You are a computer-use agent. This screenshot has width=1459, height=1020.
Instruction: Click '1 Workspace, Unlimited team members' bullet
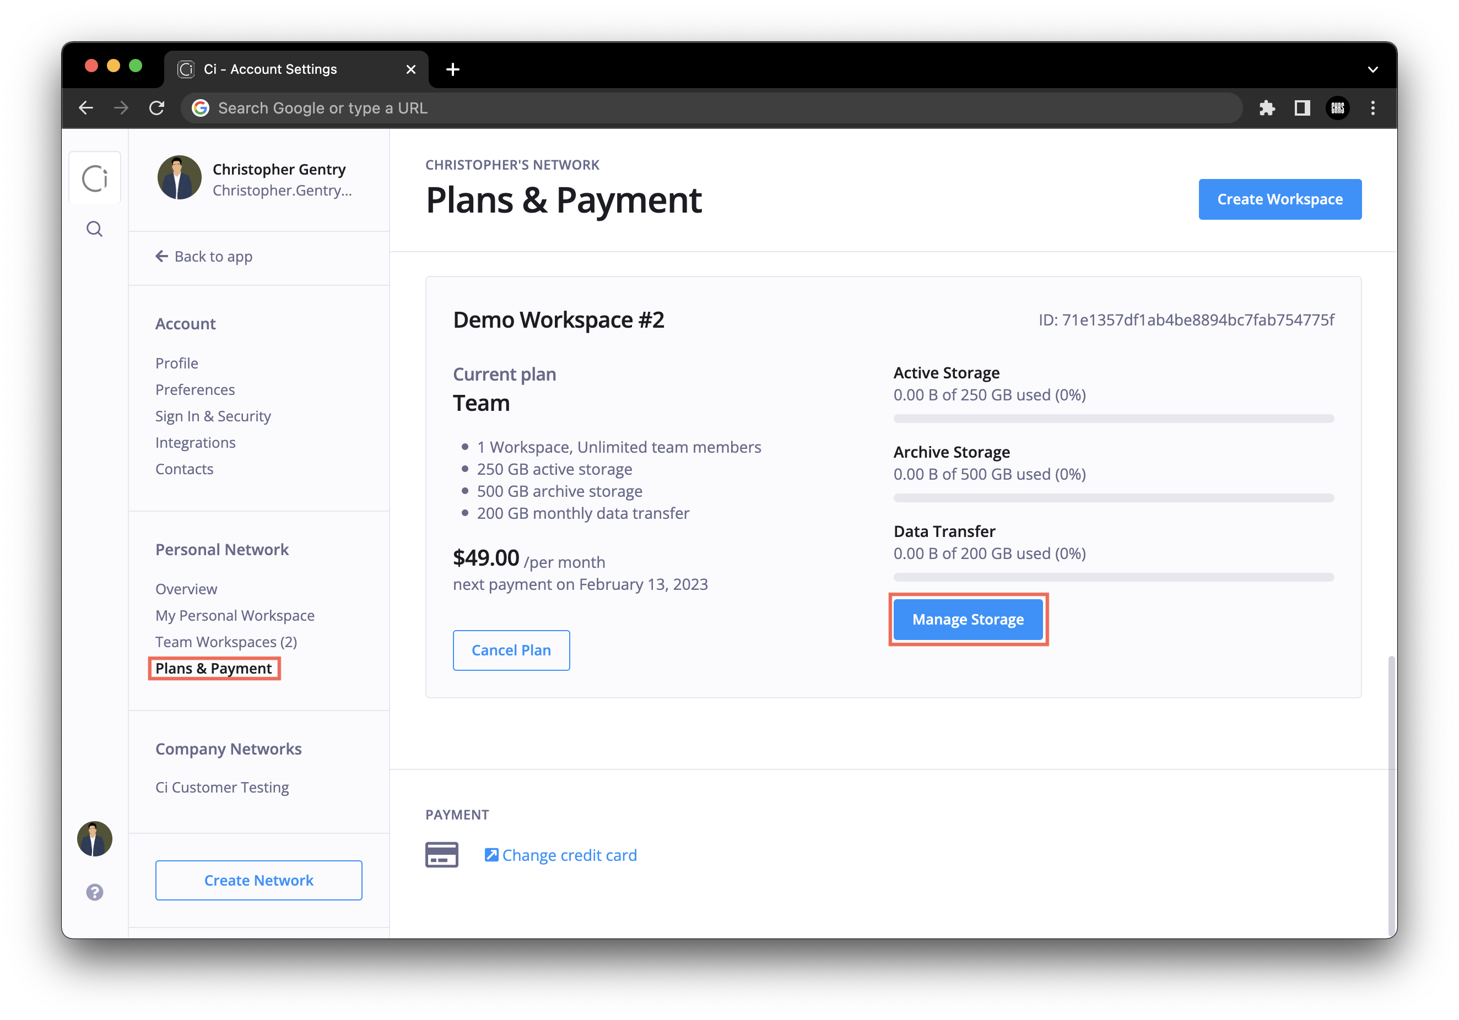(x=619, y=447)
